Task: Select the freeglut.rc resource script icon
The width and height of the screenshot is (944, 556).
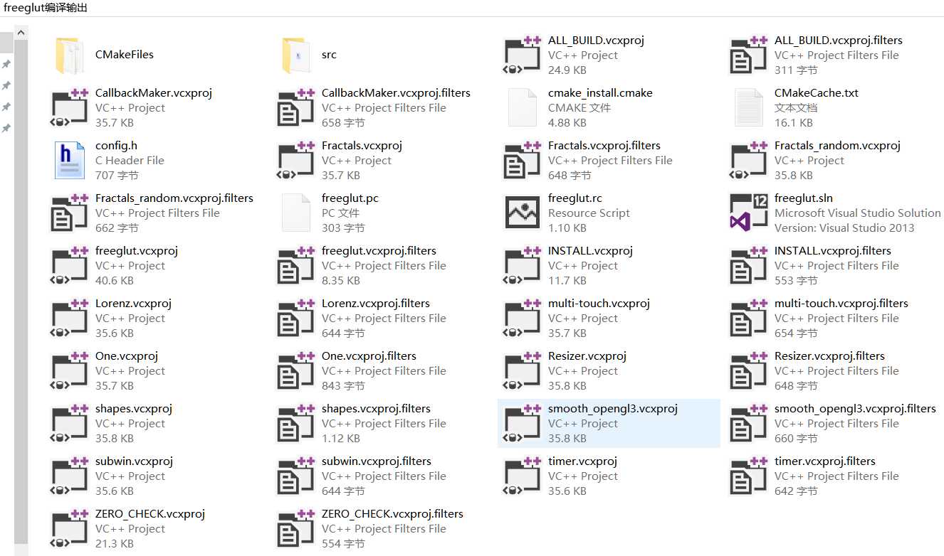Action: (523, 213)
